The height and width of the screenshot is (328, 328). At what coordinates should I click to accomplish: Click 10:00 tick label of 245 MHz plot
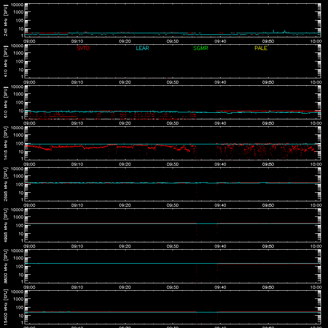[x=316, y=41]
